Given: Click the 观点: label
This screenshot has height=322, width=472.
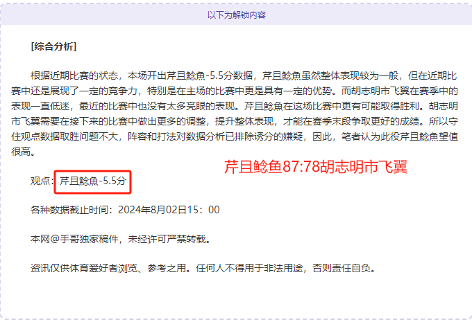Looking at the screenshot, I should click(x=42, y=181).
